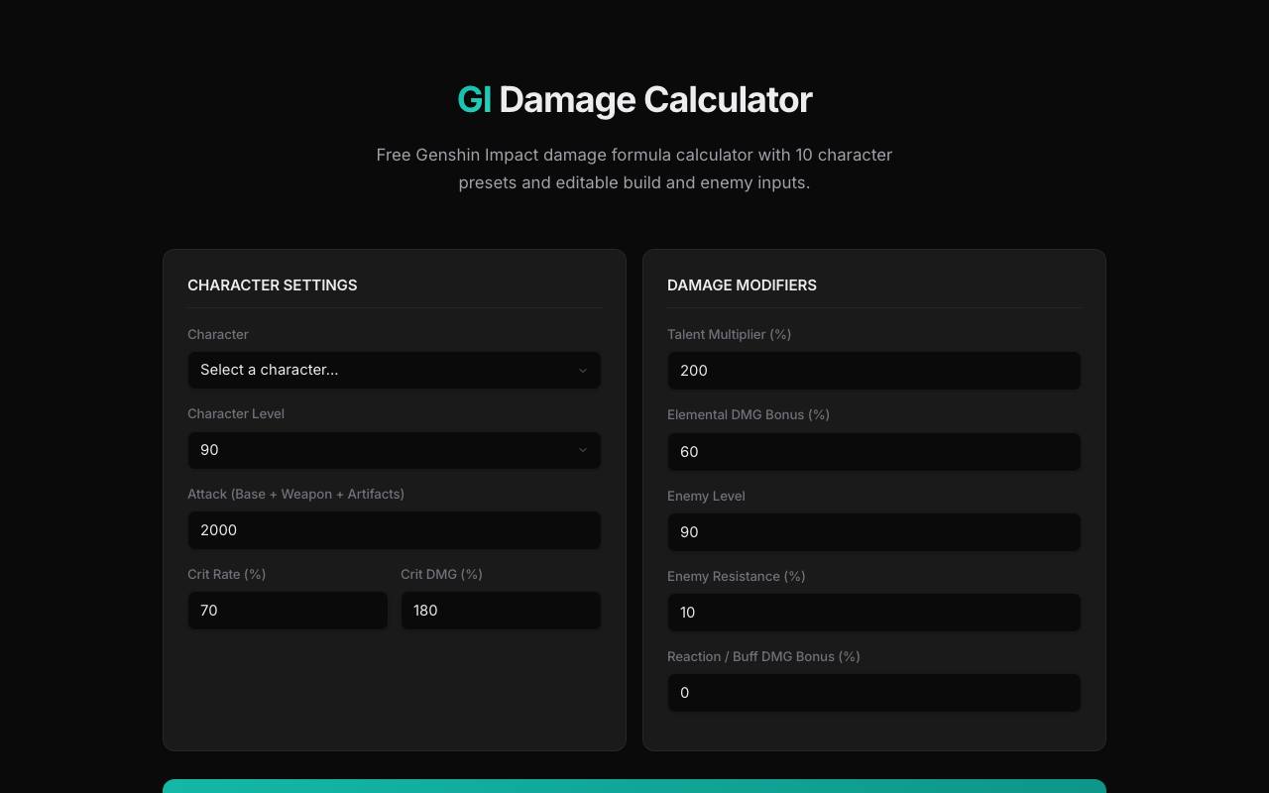The width and height of the screenshot is (1269, 793).
Task: Click the Damage Modifiers heading
Action: pos(742,284)
